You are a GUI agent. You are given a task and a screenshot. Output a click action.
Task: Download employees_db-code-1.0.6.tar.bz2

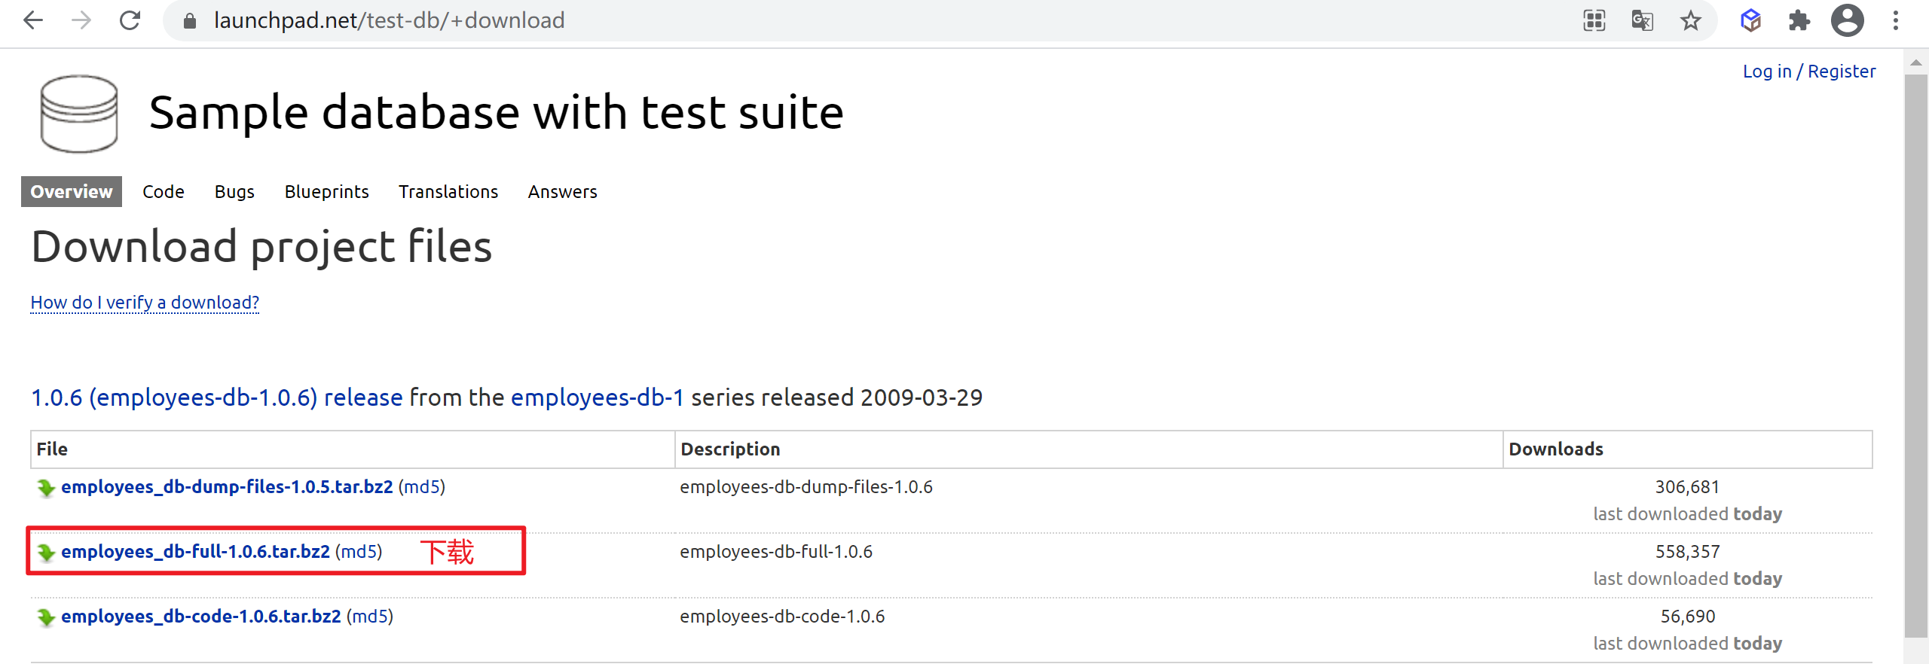200,617
